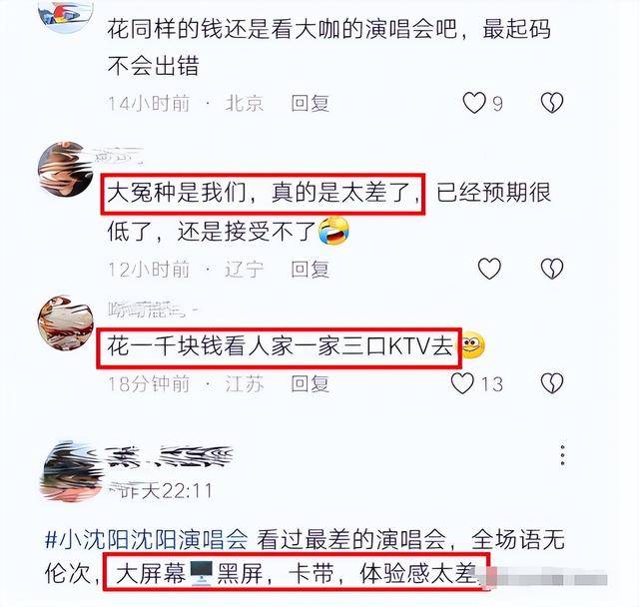The height and width of the screenshot is (607, 639).
Task: Like the Liaoning comment posted 12 hours ago
Action: click(x=489, y=269)
